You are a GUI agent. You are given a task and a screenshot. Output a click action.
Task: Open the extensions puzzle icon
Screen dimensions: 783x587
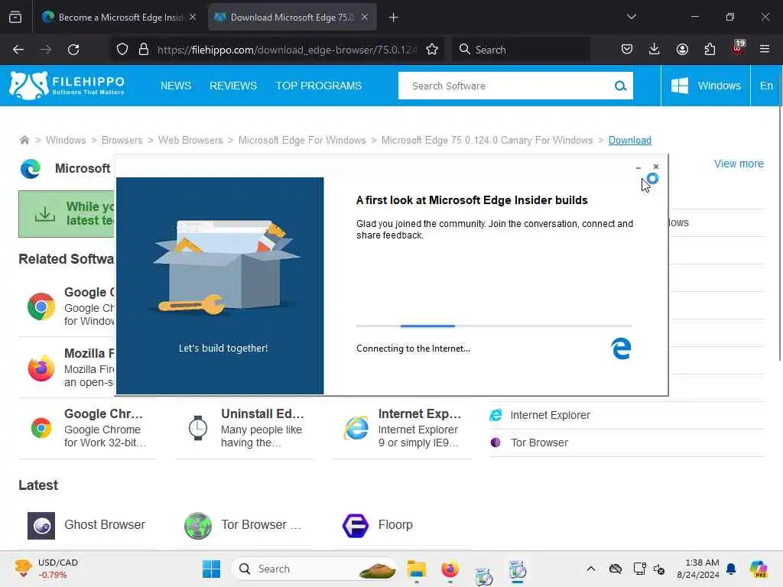pos(710,49)
